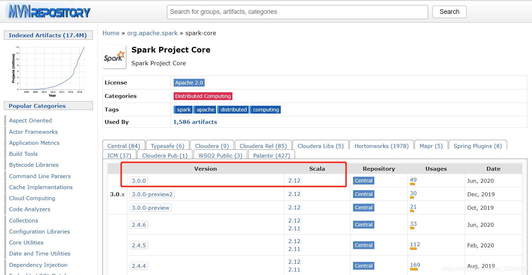Screen dimensions: 532x275
Task: Switch to the Cloudera Rel (85) tab
Action: pos(263,146)
